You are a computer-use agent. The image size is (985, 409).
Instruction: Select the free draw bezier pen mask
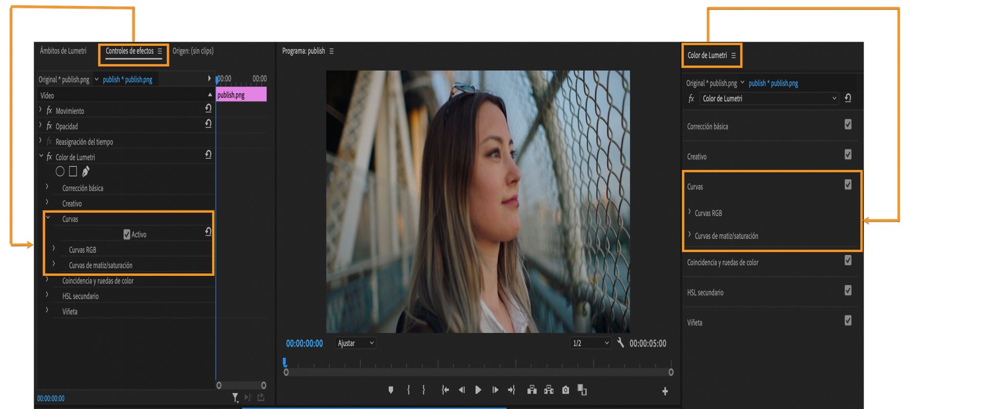click(x=86, y=171)
